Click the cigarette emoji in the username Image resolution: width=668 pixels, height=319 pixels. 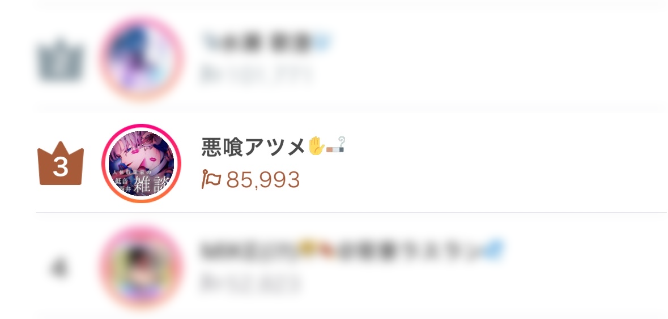pyautogui.click(x=335, y=146)
